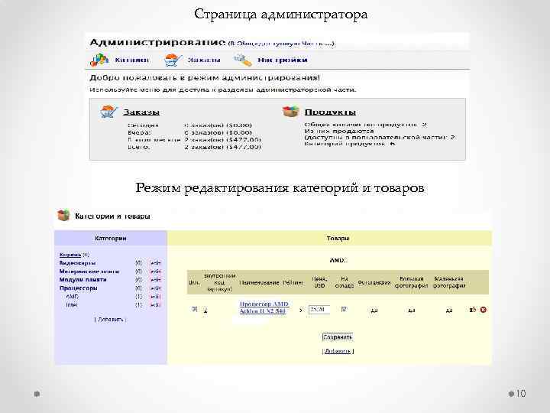
Task: Click the Каталог catalog icon
Action: coord(99,60)
